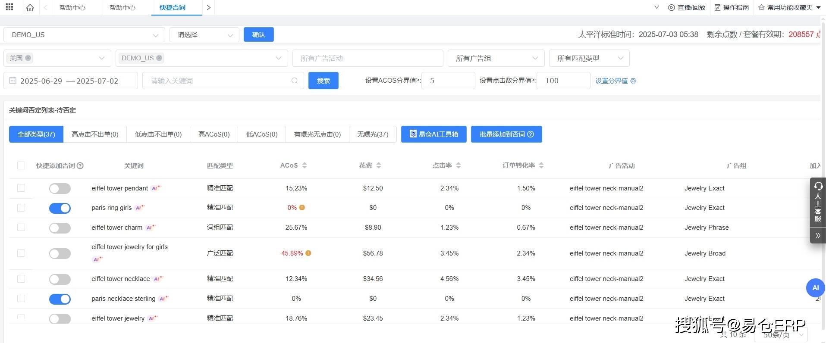Open 人工客服 support panel
The height and width of the screenshot is (343, 826).
pyautogui.click(x=818, y=202)
